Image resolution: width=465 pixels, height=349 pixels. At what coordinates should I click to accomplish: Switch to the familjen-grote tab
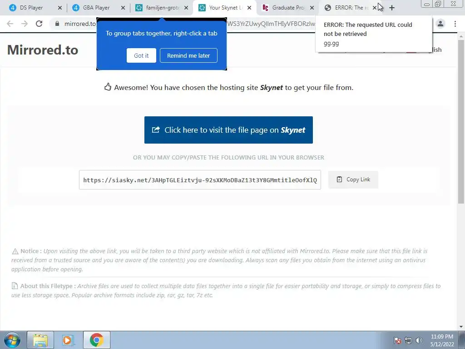point(162,8)
